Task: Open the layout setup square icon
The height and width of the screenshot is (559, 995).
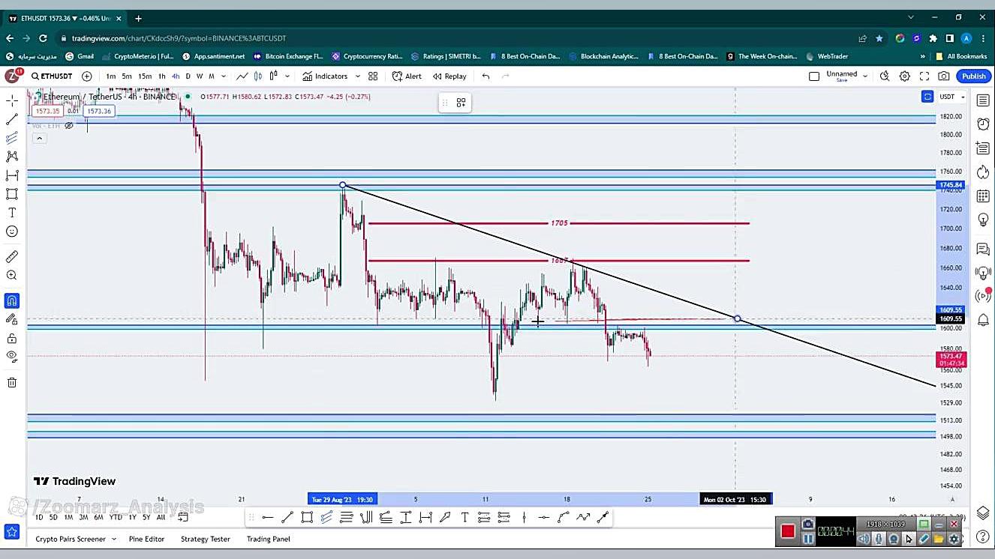Action: tap(814, 76)
